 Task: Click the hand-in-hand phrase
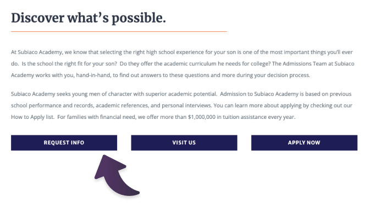[93, 75]
